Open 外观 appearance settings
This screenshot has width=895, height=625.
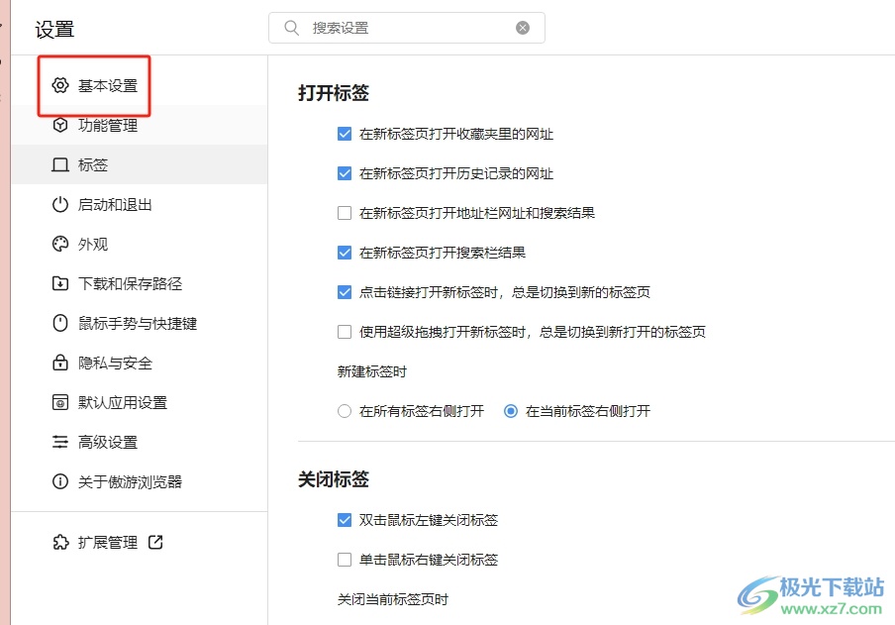coord(92,244)
